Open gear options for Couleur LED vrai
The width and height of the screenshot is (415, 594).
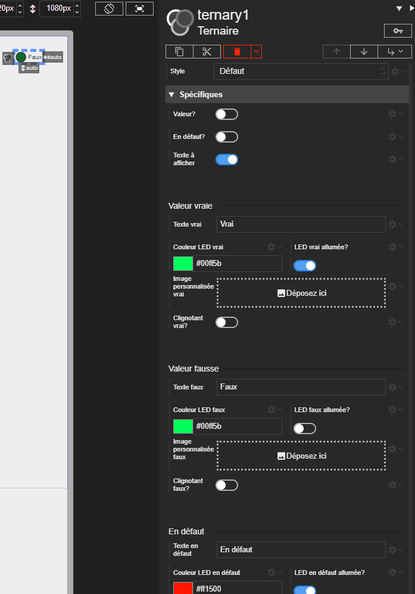(x=274, y=247)
